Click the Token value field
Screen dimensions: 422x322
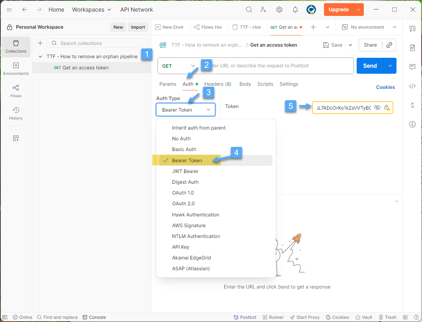pyautogui.click(x=344, y=108)
